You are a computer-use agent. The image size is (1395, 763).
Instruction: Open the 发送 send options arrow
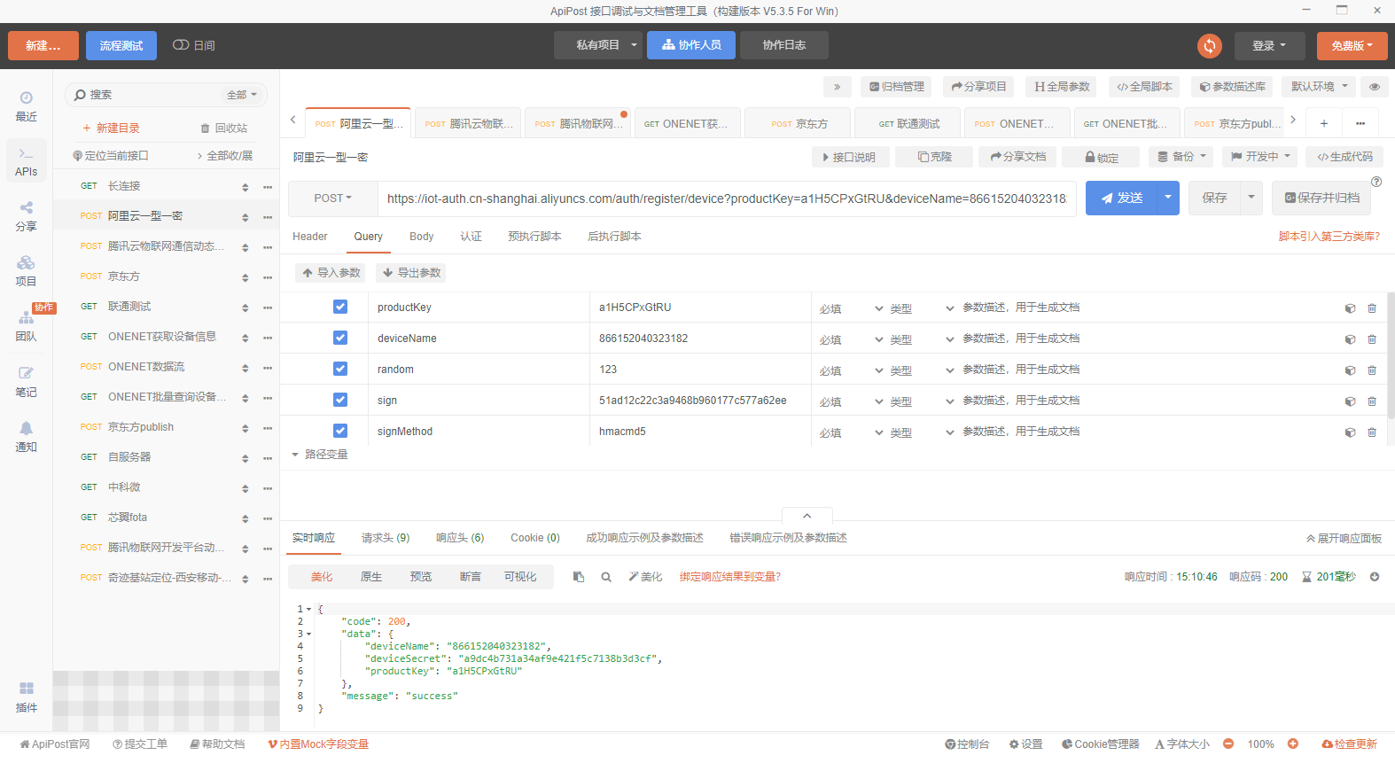(1168, 198)
